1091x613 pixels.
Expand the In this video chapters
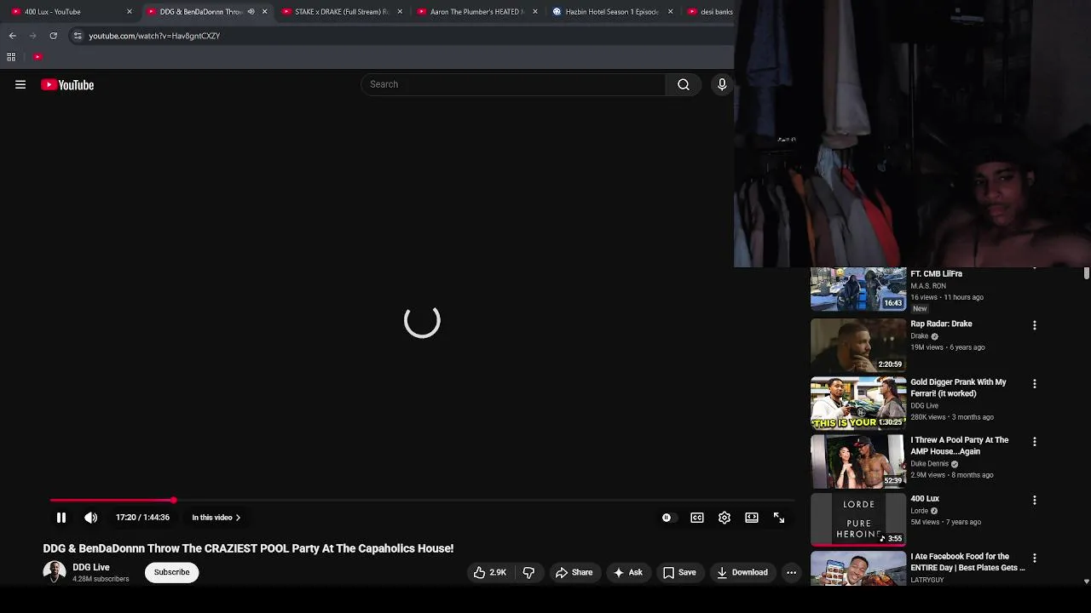216,518
